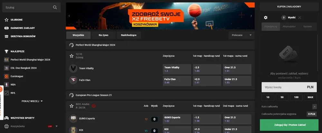The image size is (322, 133).
Task: Set stake to 50 PLN
Action: pos(282,97)
